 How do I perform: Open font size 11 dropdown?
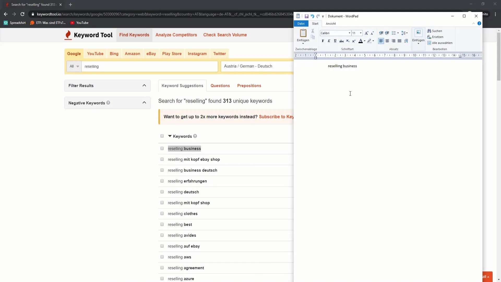[361, 33]
